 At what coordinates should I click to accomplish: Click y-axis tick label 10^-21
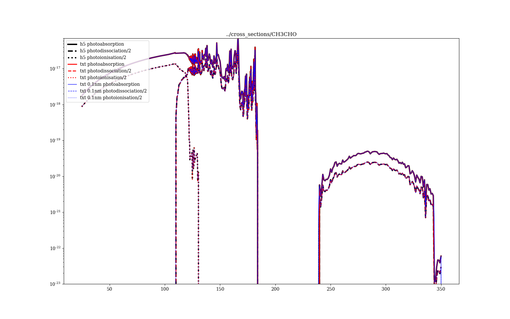tap(55, 212)
